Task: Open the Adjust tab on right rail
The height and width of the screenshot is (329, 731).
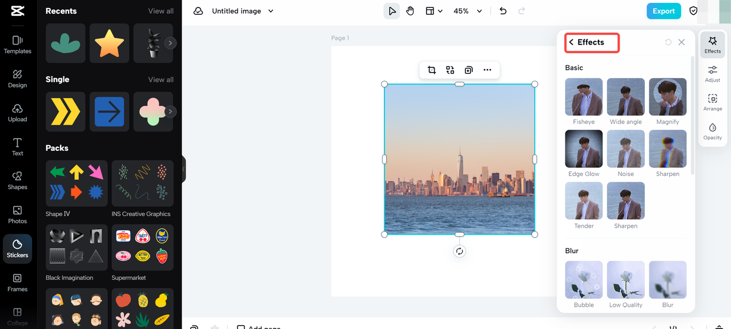Action: (x=712, y=74)
